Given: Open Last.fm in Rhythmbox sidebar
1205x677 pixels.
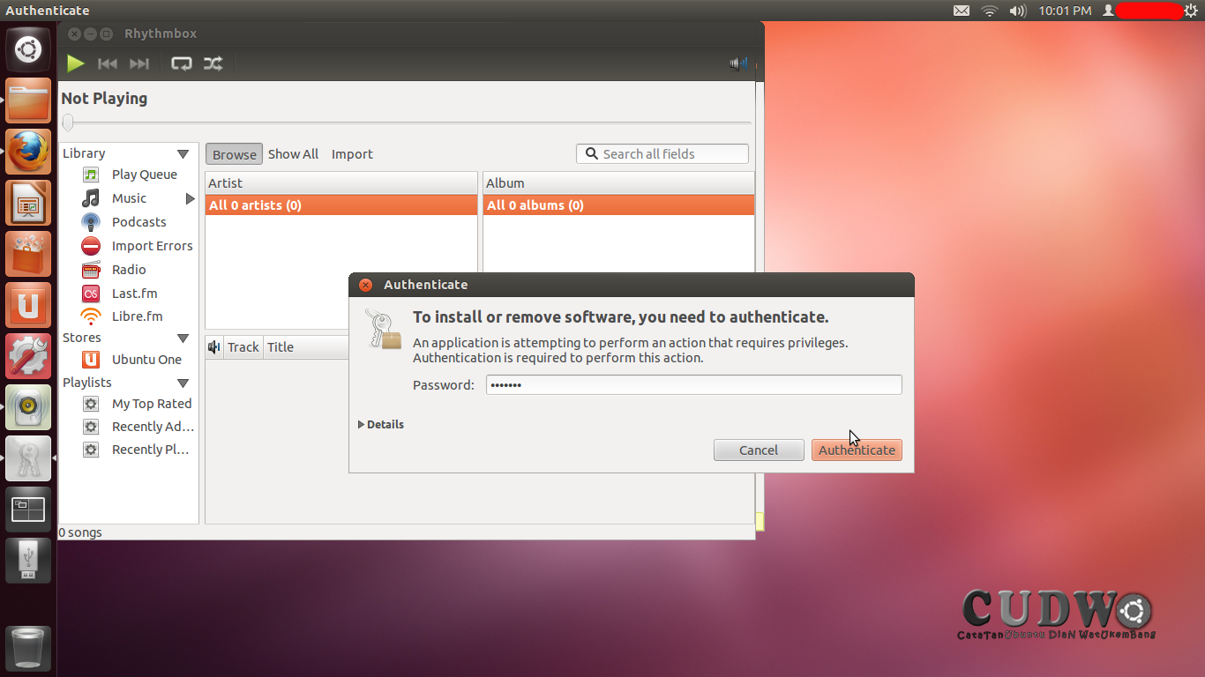Looking at the screenshot, I should 134,294.
